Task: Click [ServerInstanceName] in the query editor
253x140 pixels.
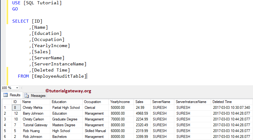Action: pyautogui.click(x=59, y=64)
